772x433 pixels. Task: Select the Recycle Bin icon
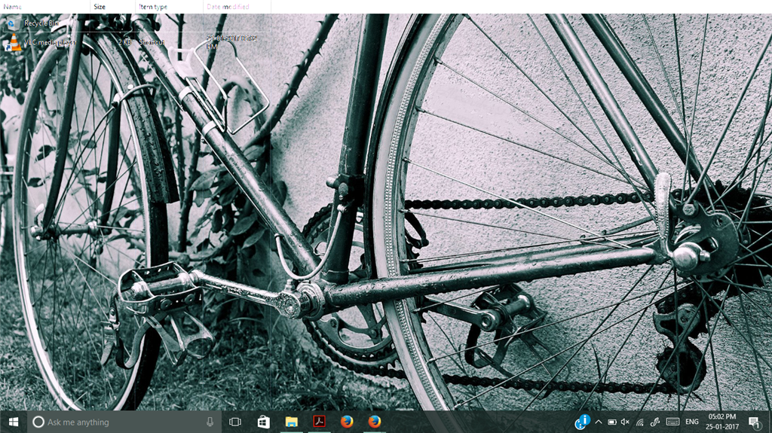point(12,23)
